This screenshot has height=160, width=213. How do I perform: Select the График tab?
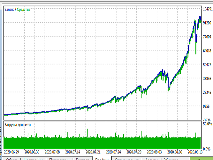pyautogui.click(x=102, y=159)
